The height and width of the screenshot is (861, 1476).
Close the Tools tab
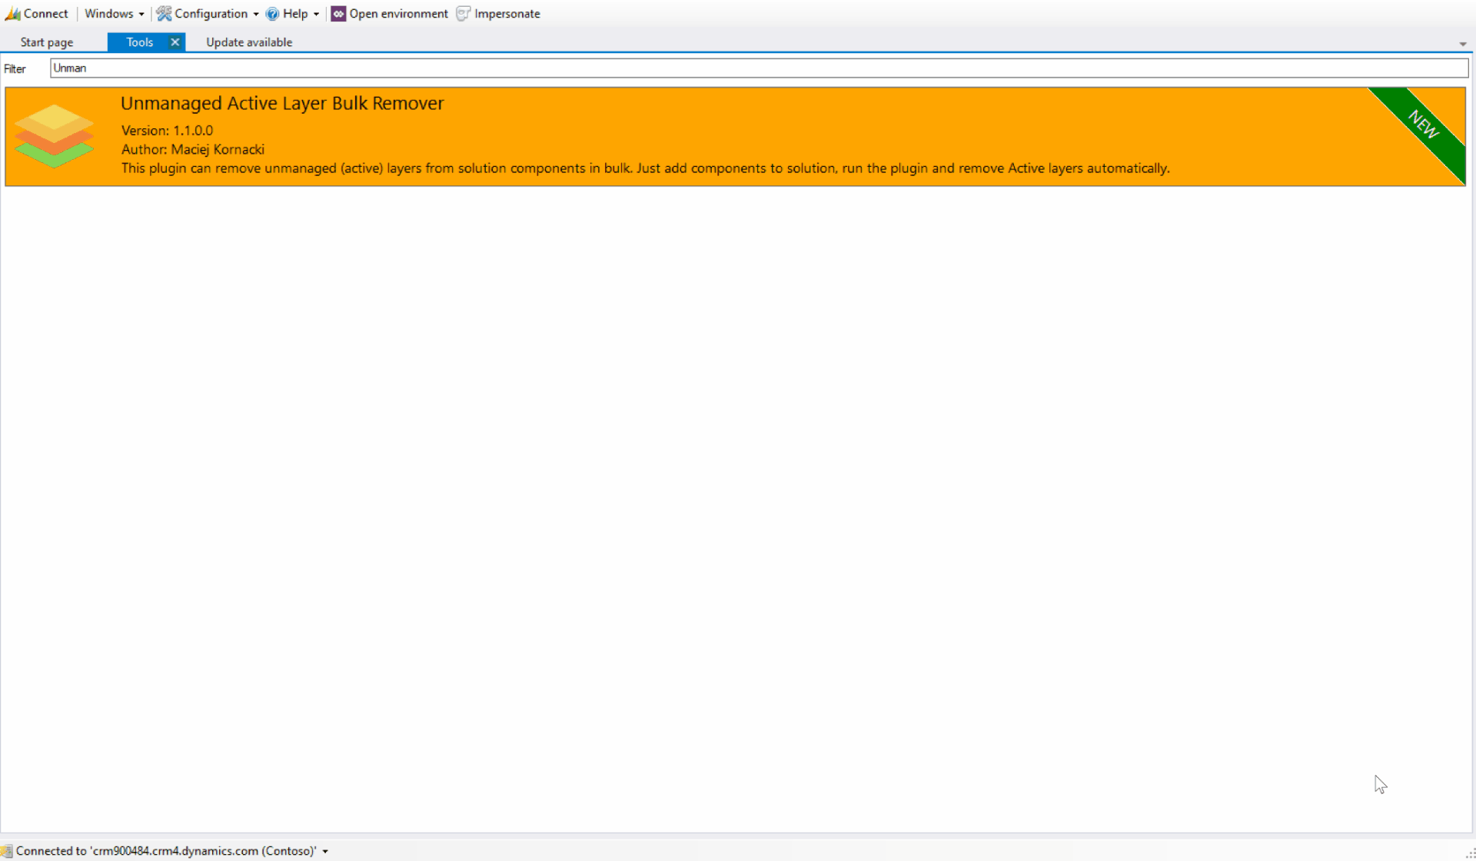pos(175,42)
